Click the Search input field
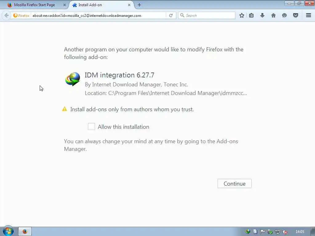Viewport: 315px width, 236px height. click(x=207, y=15)
